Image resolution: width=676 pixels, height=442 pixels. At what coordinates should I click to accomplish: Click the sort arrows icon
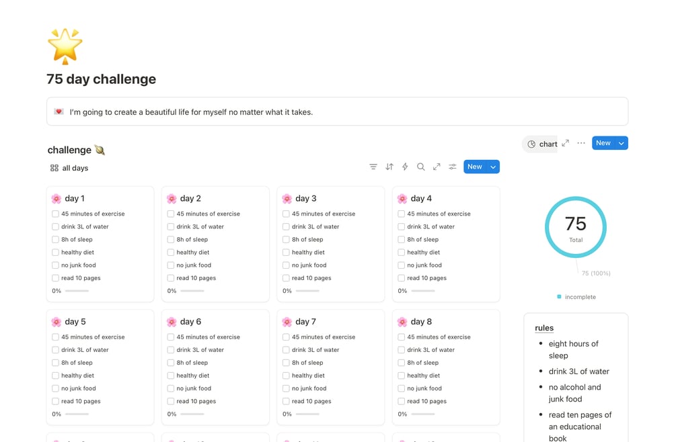click(389, 167)
